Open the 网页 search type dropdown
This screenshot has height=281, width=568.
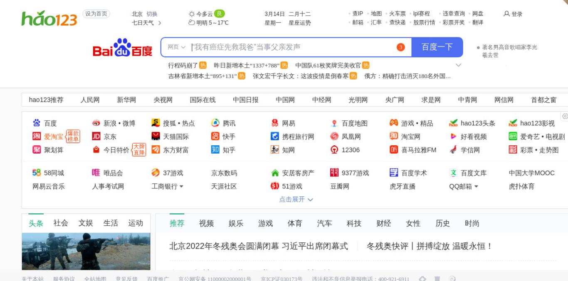pyautogui.click(x=176, y=47)
